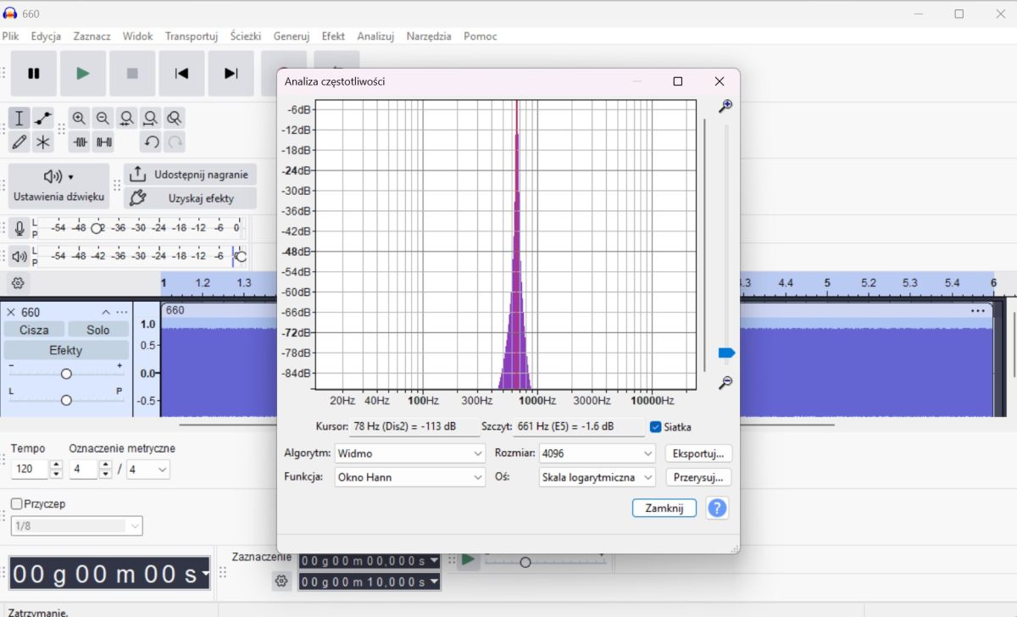The image size is (1017, 617).
Task: Click the Redo arrow icon
Action: pos(175,142)
